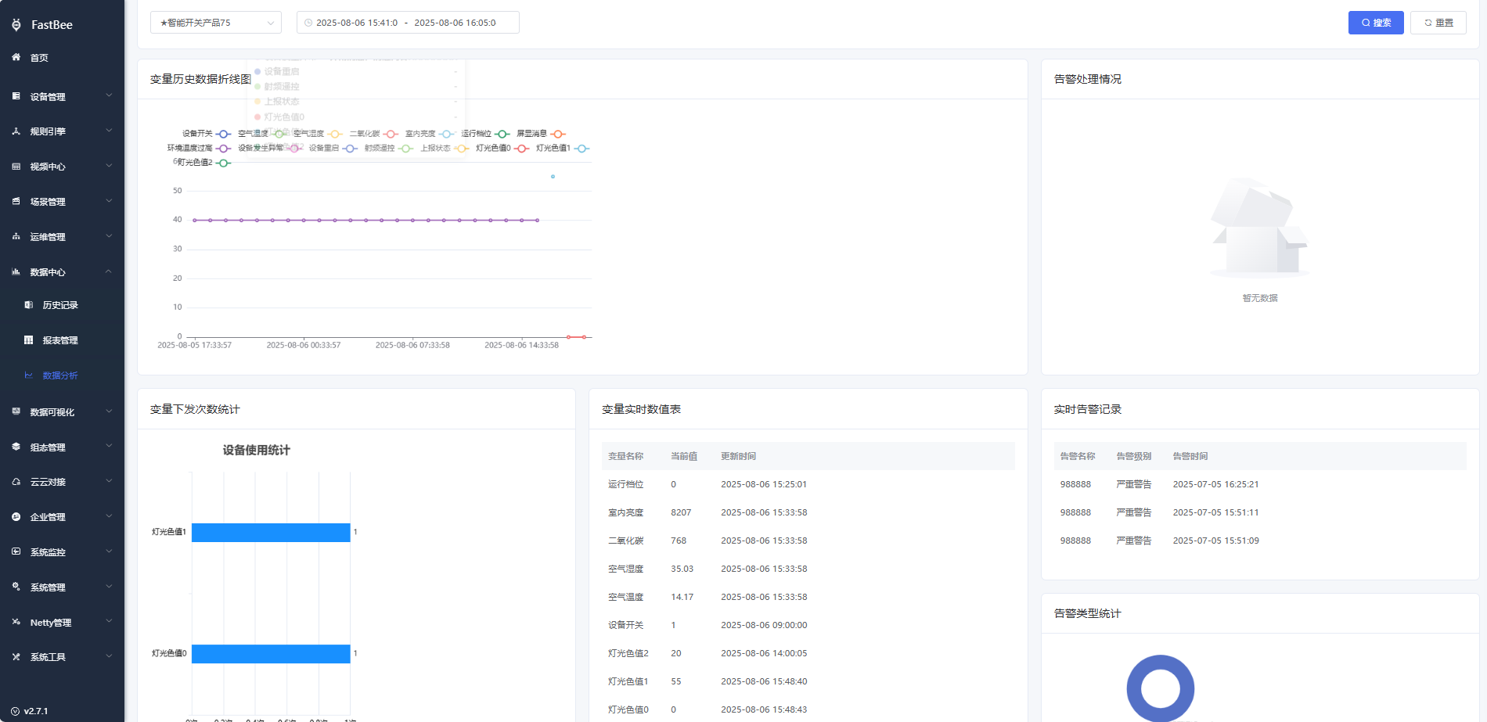Click the 重置 reset button
The image size is (1487, 722).
(x=1438, y=23)
